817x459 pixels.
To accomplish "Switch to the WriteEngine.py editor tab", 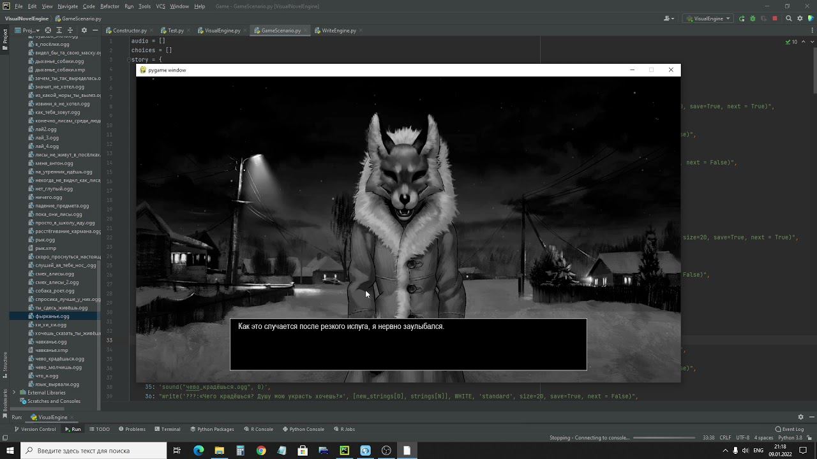I will click(x=338, y=31).
